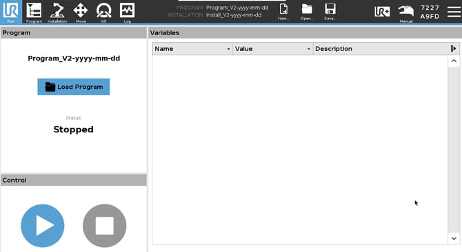Sort variables by Value column
Screen dimensions: 462x252
272,49
